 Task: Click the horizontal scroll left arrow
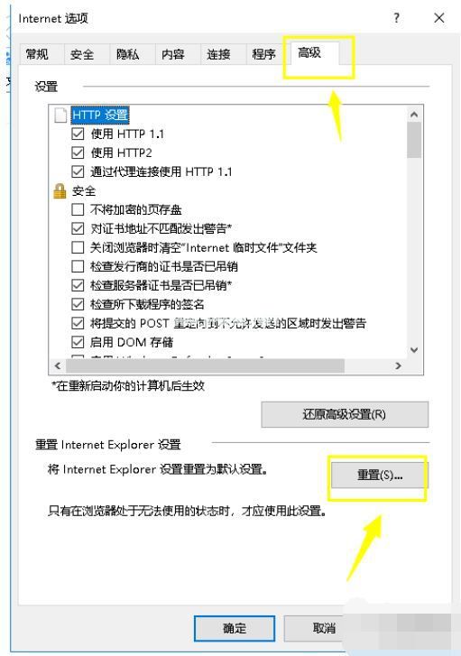[x=58, y=366]
